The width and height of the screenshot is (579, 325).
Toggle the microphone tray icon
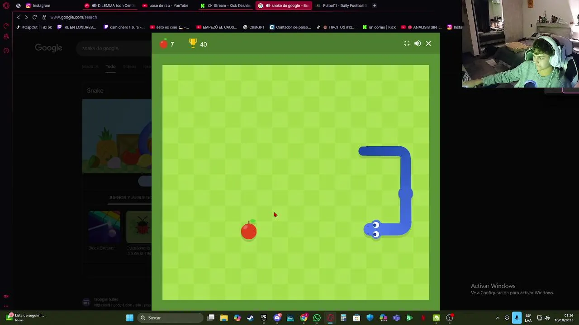tap(517, 318)
